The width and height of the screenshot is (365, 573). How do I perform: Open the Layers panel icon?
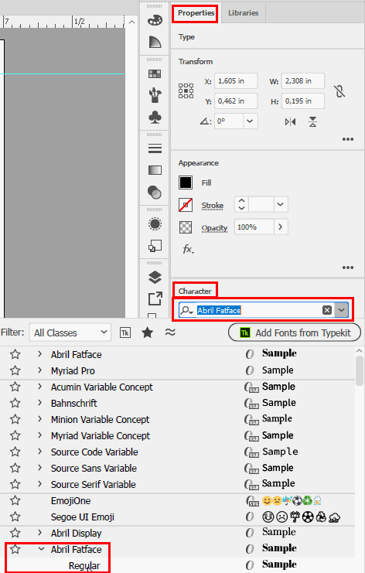tap(155, 278)
